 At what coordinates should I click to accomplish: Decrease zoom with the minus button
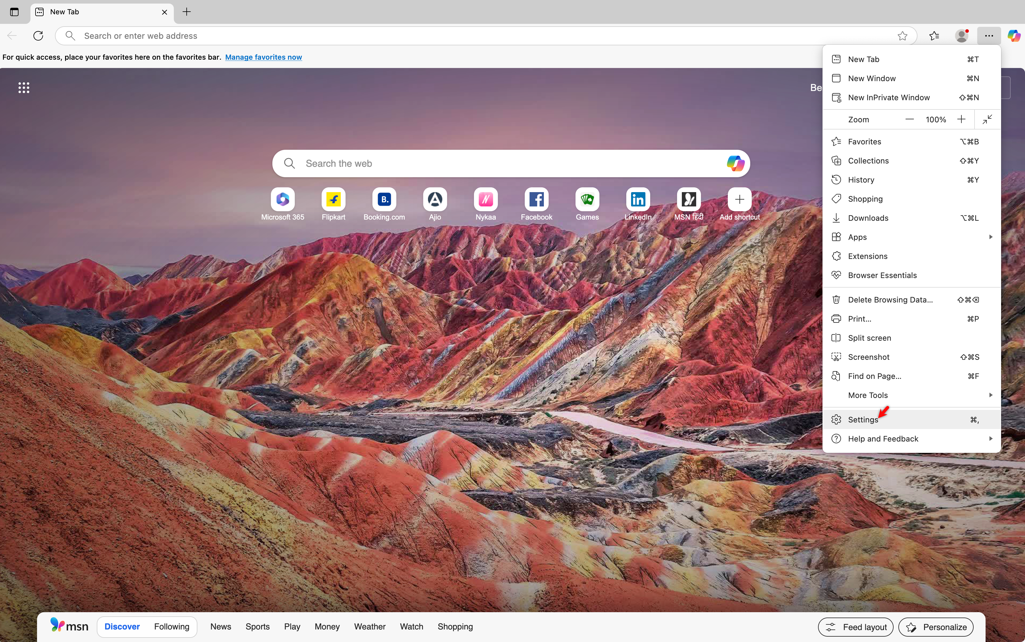point(909,119)
